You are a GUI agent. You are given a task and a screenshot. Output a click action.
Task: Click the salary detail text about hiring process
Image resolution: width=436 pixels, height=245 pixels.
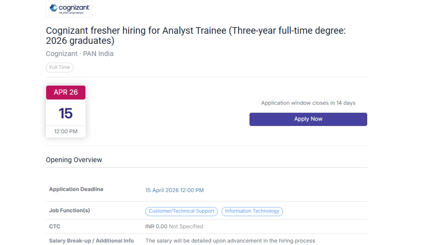230,241
